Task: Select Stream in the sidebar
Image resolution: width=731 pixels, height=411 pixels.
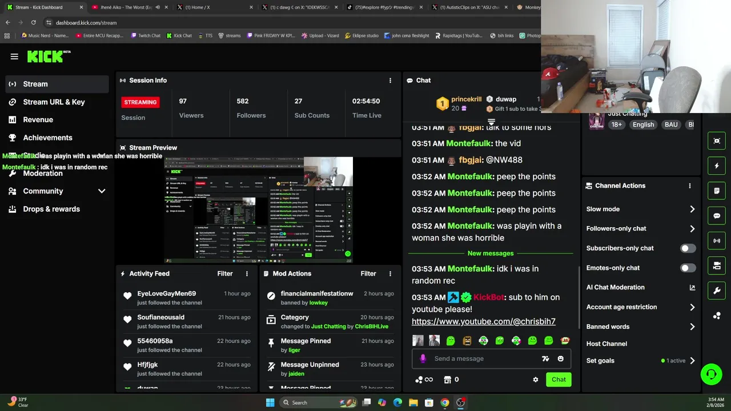Action: tap(57, 84)
